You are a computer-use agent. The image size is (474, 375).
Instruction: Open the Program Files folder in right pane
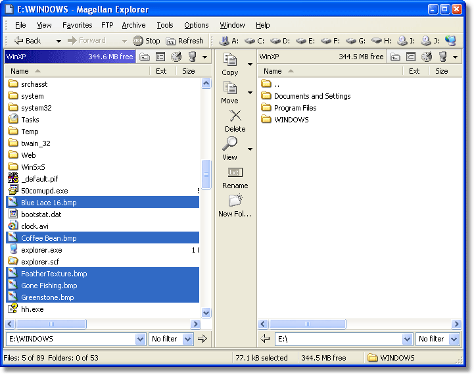pyautogui.click(x=295, y=108)
